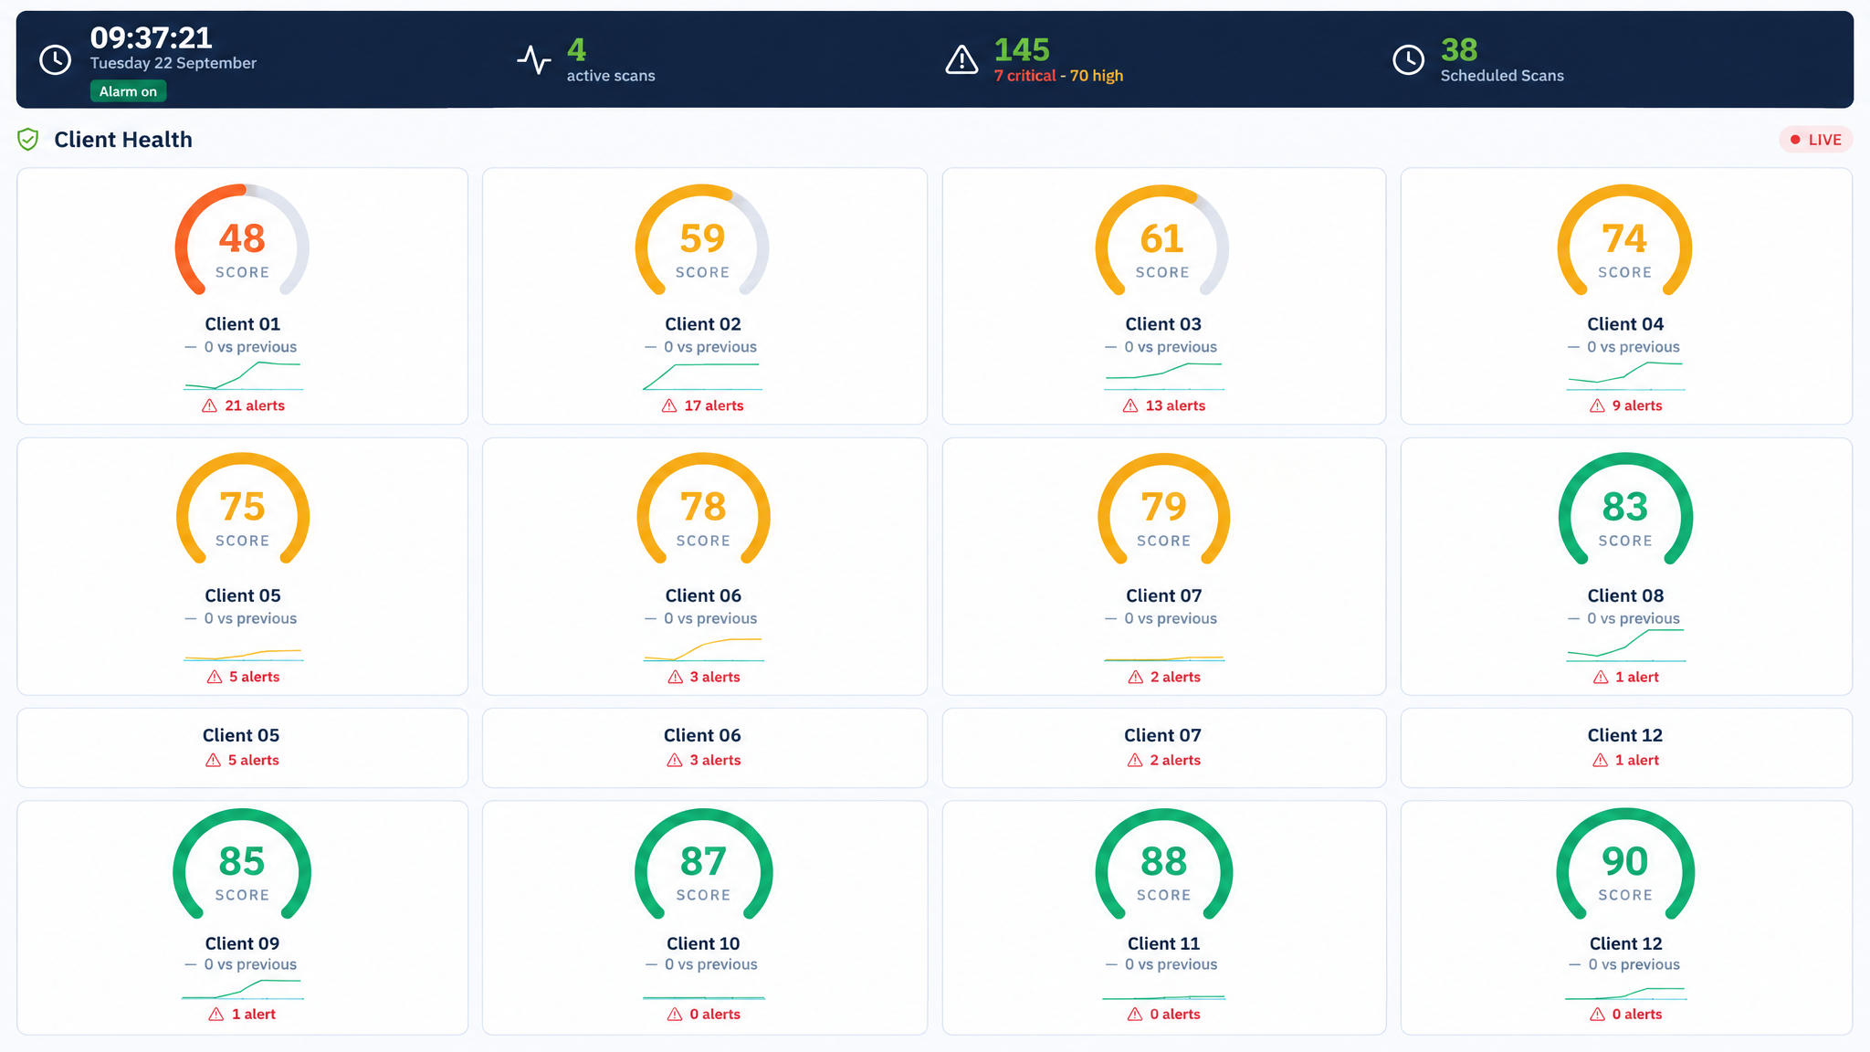Click Client 03 '0 vs previous' text
Image resolution: width=1870 pixels, height=1052 pixels.
[1171, 347]
